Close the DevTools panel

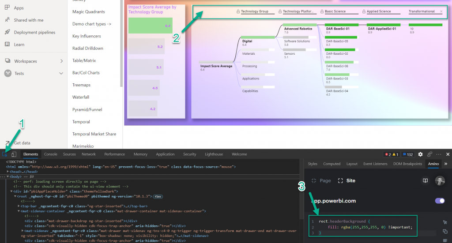pyautogui.click(x=448, y=154)
